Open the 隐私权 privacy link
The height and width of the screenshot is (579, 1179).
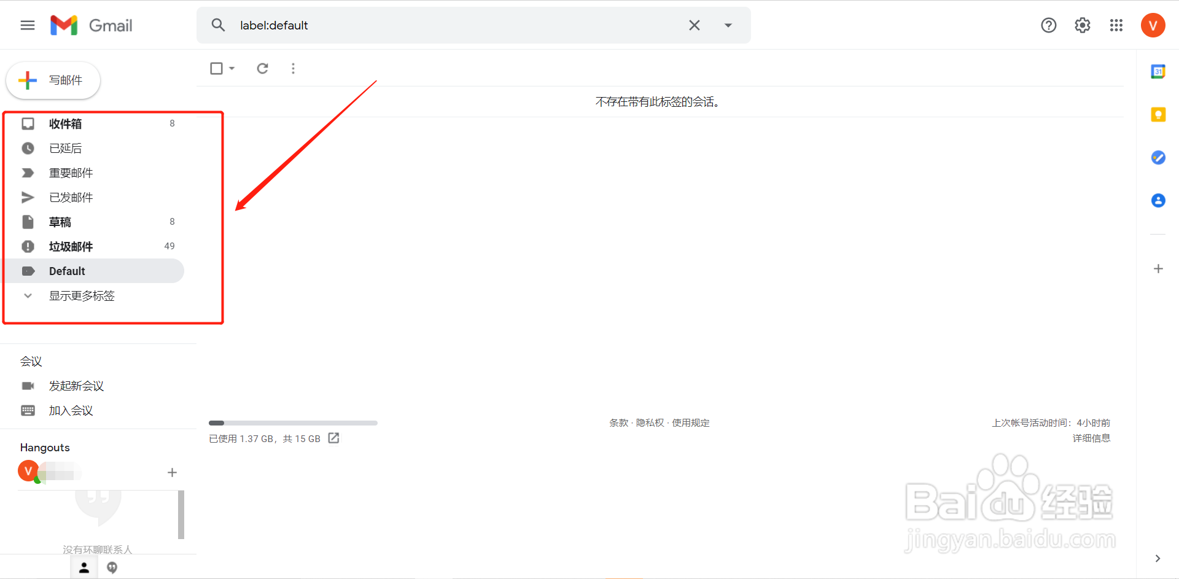[x=651, y=422]
